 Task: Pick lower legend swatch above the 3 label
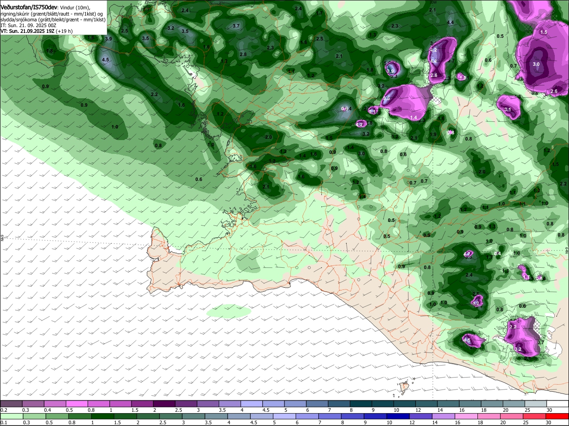pyautogui.click(x=193, y=416)
